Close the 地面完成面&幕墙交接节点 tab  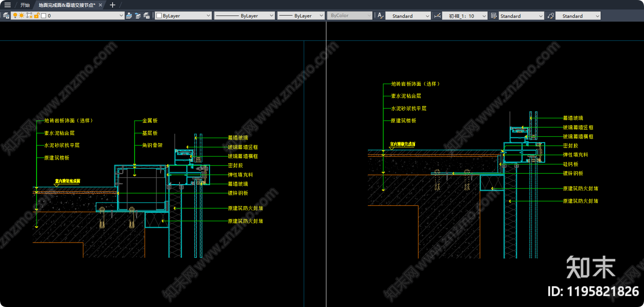click(x=101, y=5)
